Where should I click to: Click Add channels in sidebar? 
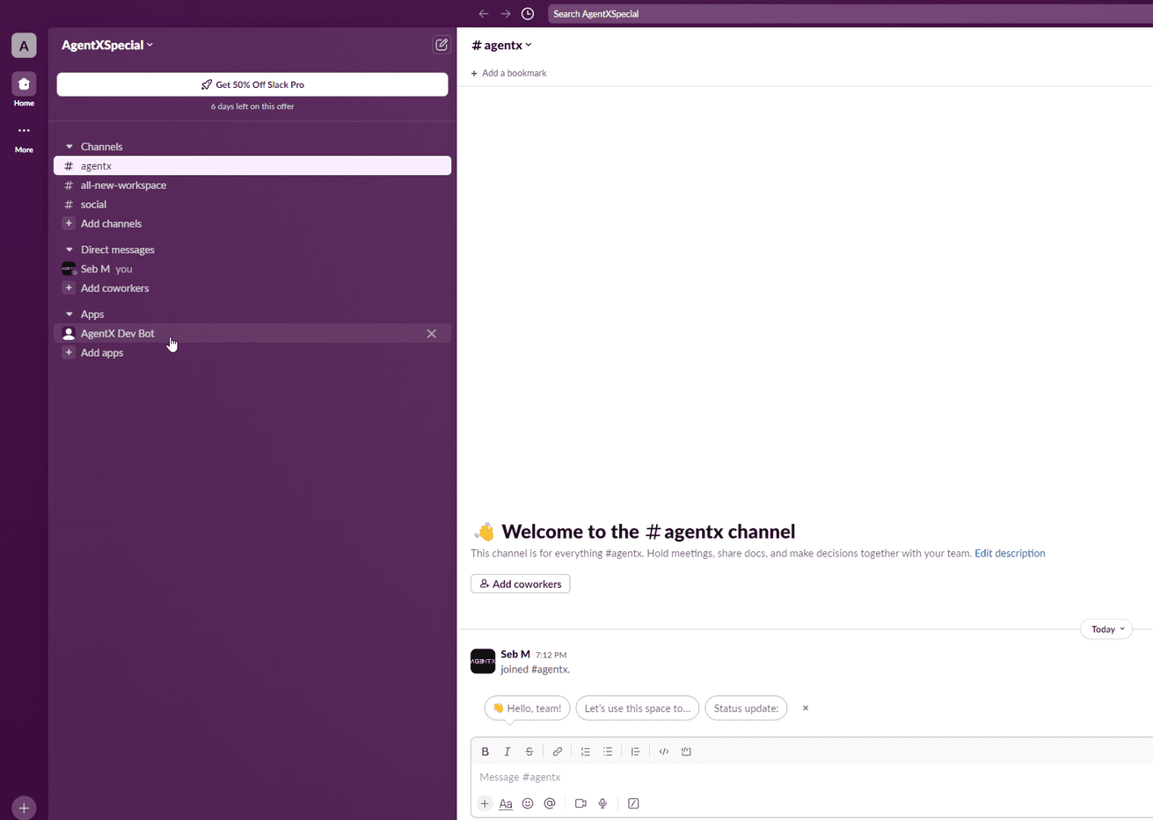(252, 224)
